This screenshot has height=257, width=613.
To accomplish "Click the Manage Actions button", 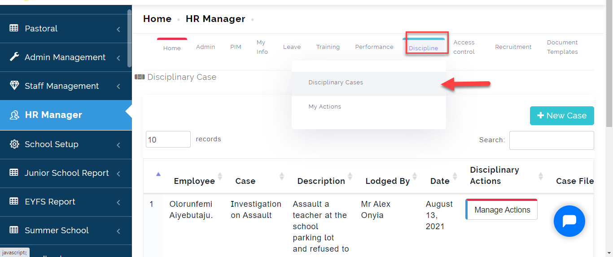I will pyautogui.click(x=502, y=209).
